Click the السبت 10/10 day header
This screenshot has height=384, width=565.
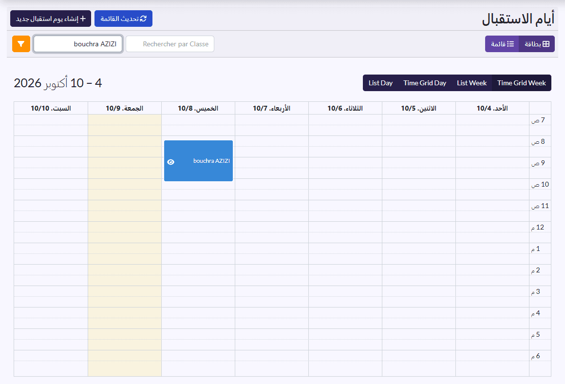click(51, 108)
